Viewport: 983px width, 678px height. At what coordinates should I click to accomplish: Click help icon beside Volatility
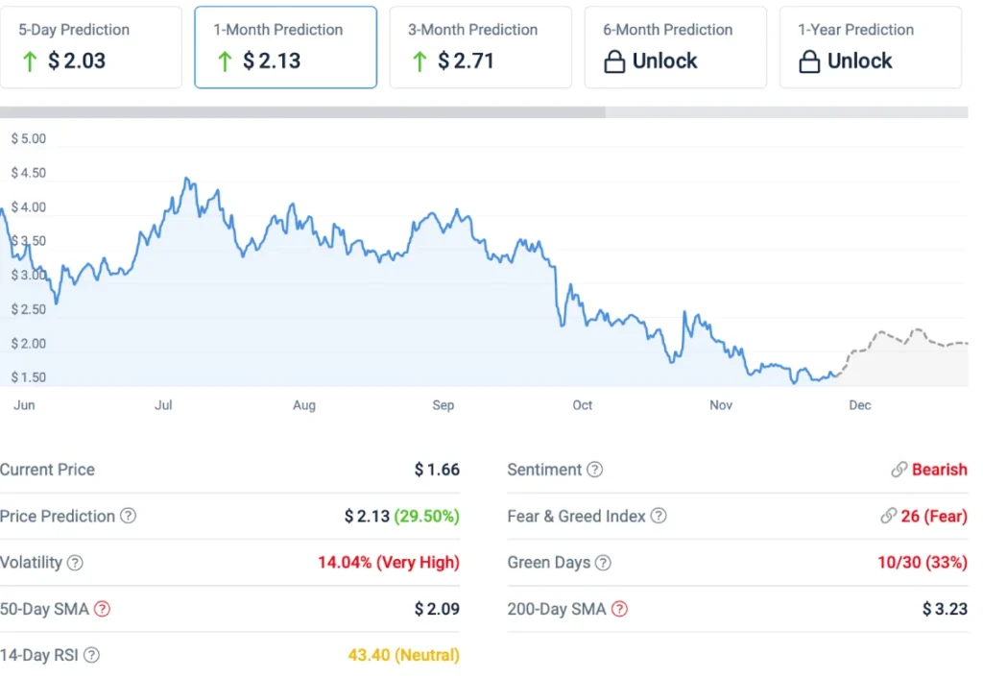click(x=75, y=563)
